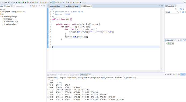Switch to helloworld.java editor tab
This screenshot has height=102, width=186.
pos(71,6)
